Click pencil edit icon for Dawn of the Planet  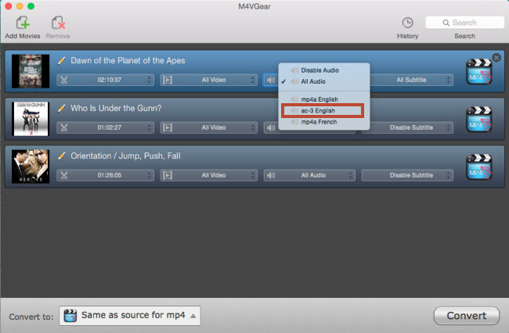point(63,60)
